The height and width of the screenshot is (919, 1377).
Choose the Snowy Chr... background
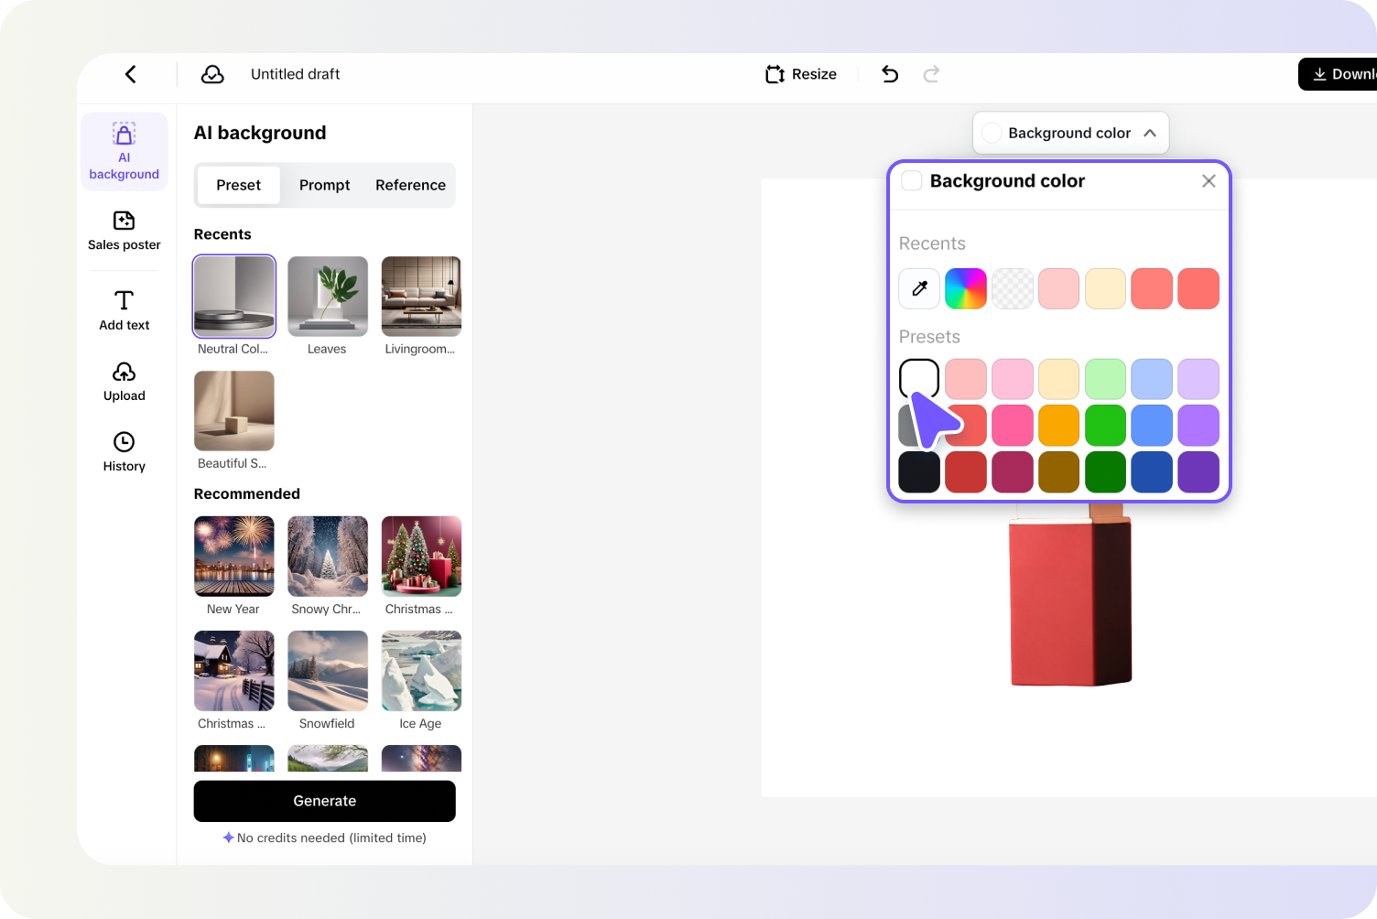click(328, 557)
